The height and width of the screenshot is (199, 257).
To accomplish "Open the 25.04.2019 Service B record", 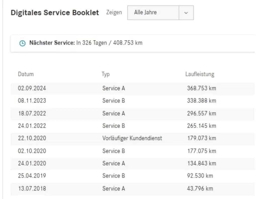I will click(x=133, y=176).
